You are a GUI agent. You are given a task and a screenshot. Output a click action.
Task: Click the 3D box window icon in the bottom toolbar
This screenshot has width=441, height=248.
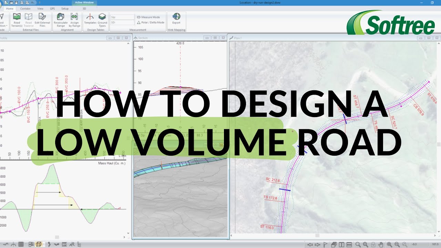pos(39,244)
